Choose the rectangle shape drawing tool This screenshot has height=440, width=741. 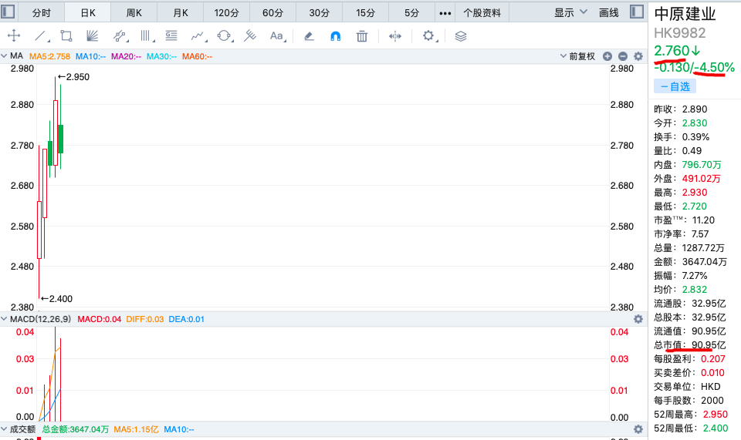click(x=66, y=36)
